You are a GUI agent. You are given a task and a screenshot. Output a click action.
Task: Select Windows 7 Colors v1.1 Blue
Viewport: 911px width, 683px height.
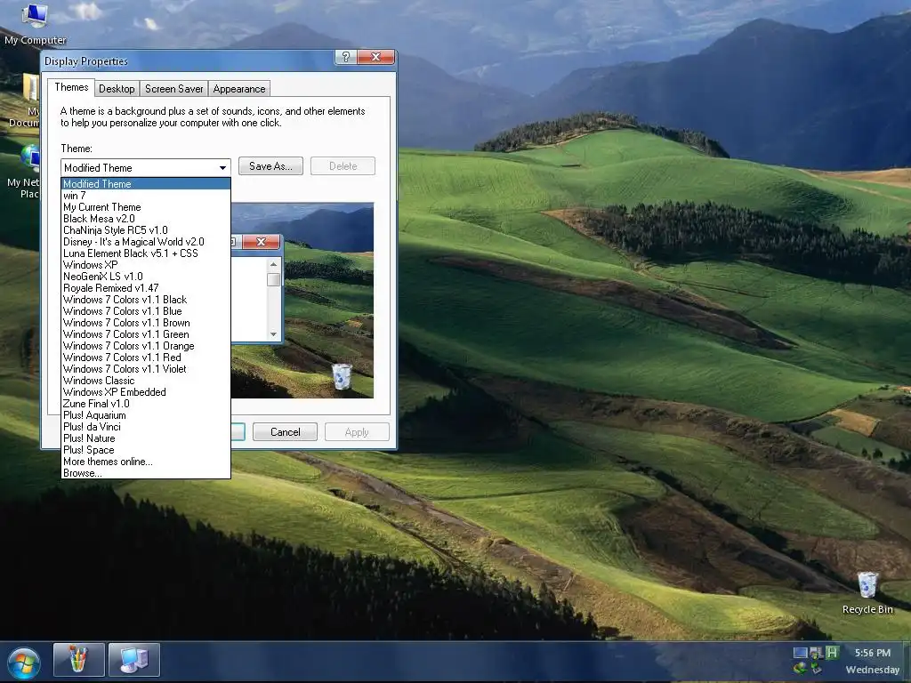146,311
